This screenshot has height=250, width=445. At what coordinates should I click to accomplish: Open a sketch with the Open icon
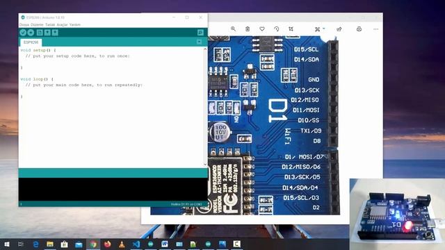click(47, 33)
